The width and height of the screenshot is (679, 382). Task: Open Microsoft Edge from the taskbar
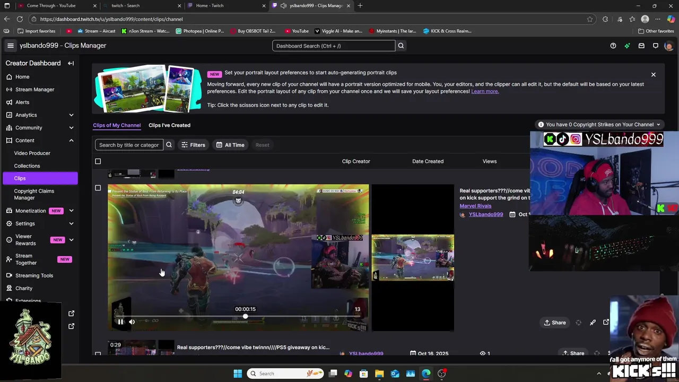pyautogui.click(x=426, y=374)
